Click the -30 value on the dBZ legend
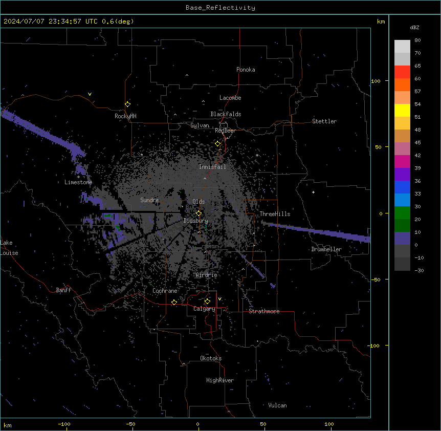The width and height of the screenshot is (441, 431). pos(419,271)
